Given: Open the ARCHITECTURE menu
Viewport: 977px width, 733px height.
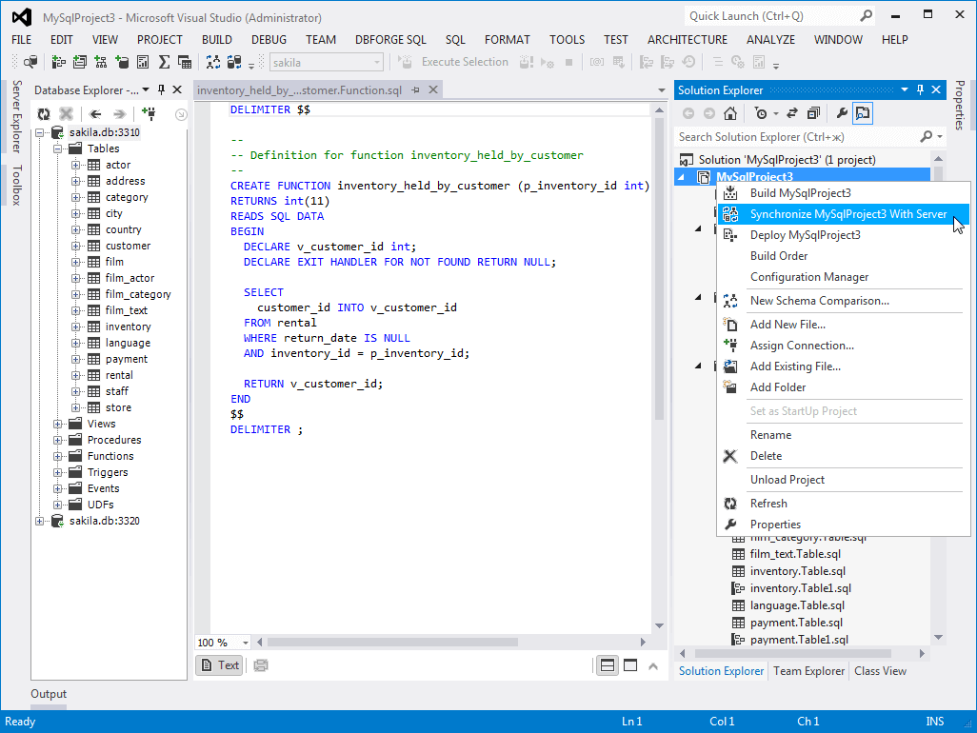Looking at the screenshot, I should click(x=688, y=39).
